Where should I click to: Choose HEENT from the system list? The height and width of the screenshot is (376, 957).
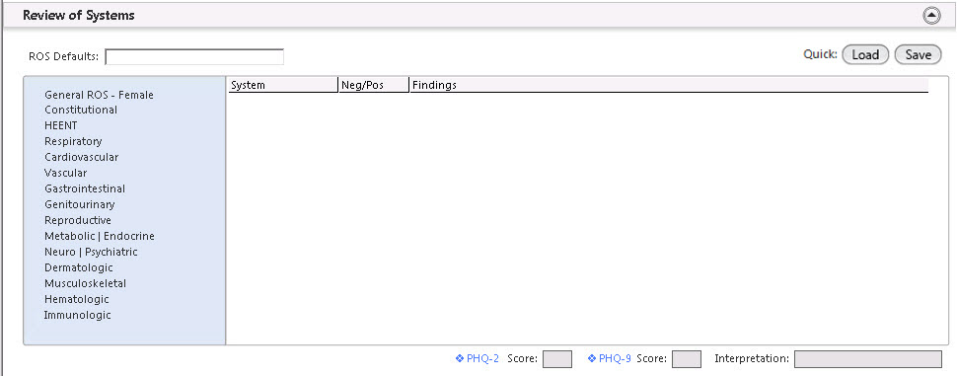pos(61,125)
